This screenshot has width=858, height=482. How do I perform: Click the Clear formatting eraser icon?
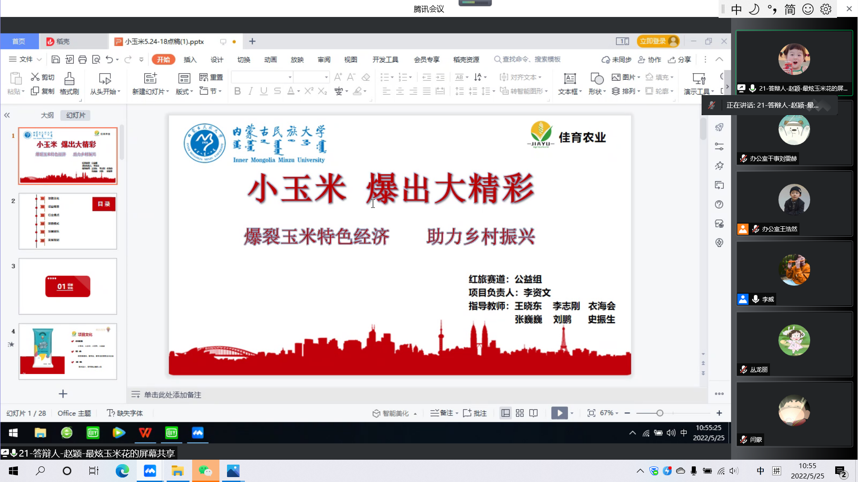click(366, 77)
